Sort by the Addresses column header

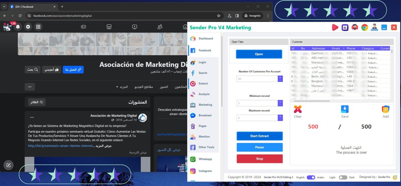pos(318,48)
